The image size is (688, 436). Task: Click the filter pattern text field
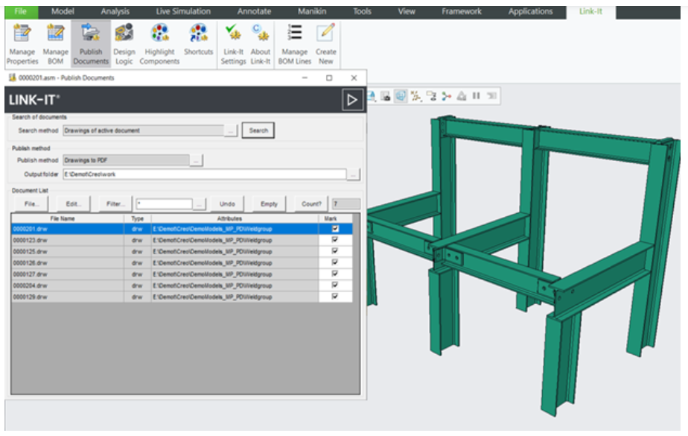(164, 204)
